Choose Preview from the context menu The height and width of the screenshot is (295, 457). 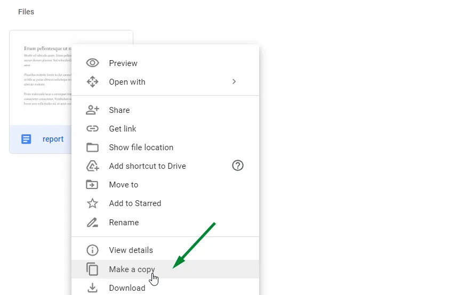(165, 63)
